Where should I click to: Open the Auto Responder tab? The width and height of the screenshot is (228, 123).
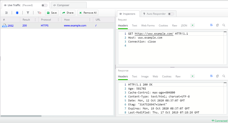tap(158, 14)
